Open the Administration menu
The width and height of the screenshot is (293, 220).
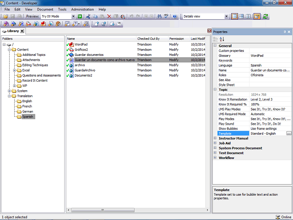(82, 9)
